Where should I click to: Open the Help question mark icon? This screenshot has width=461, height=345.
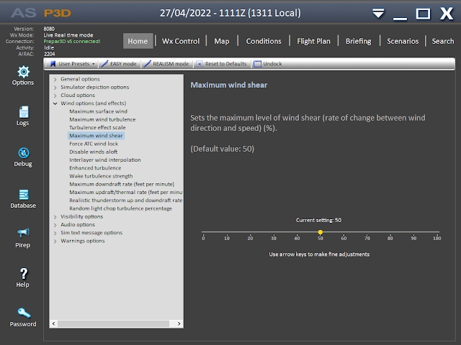click(x=23, y=277)
